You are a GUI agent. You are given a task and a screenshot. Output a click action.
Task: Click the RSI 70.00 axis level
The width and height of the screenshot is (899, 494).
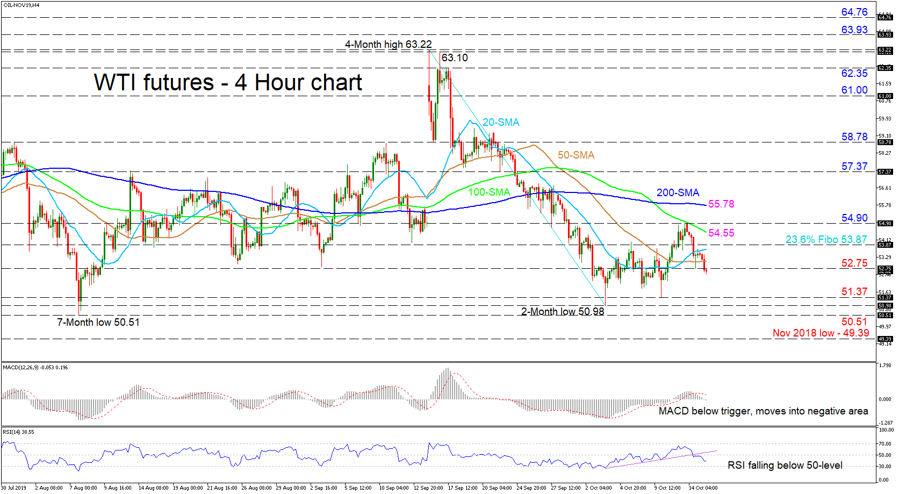coord(884,444)
